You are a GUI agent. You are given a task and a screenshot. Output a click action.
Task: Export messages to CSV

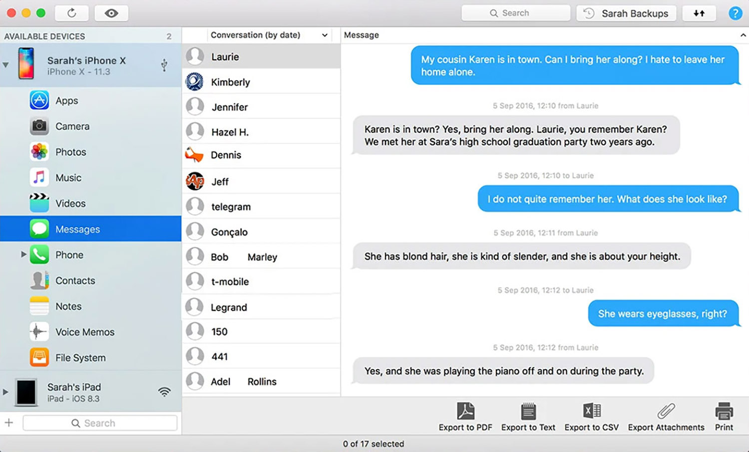click(x=591, y=416)
